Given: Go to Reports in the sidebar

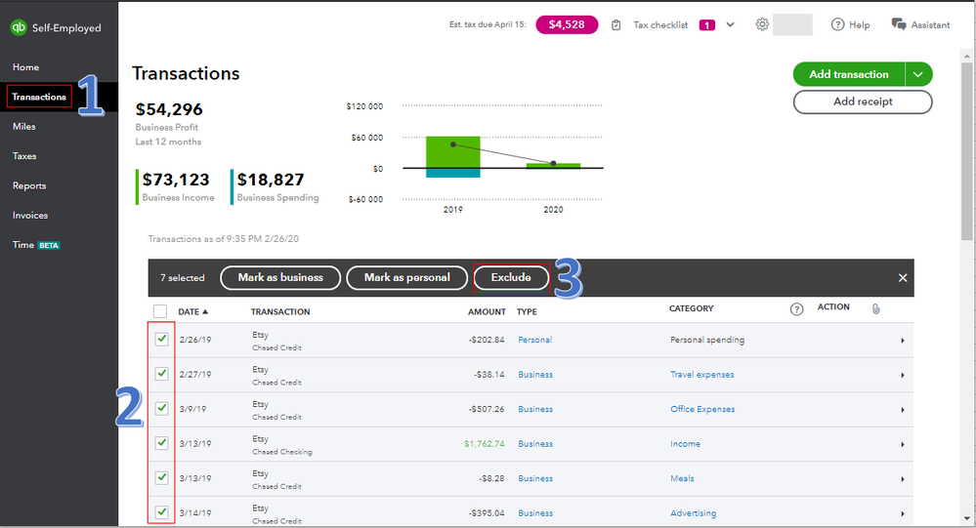Looking at the screenshot, I should point(29,185).
